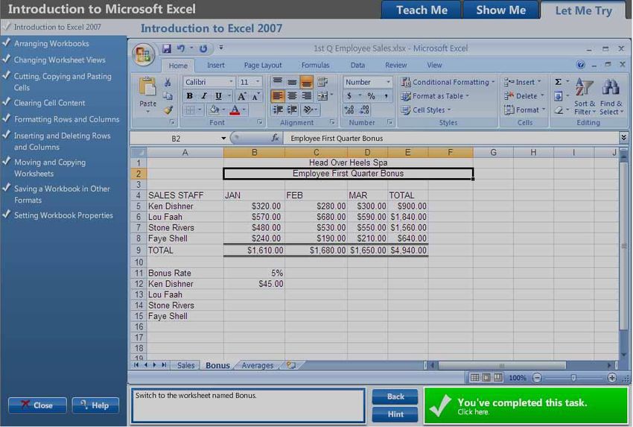
Task: Click the AutoSum sigma icon
Action: tap(559, 82)
